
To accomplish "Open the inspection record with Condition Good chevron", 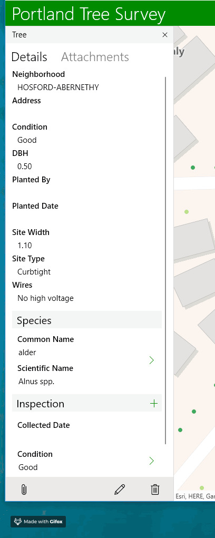I will click(152, 461).
